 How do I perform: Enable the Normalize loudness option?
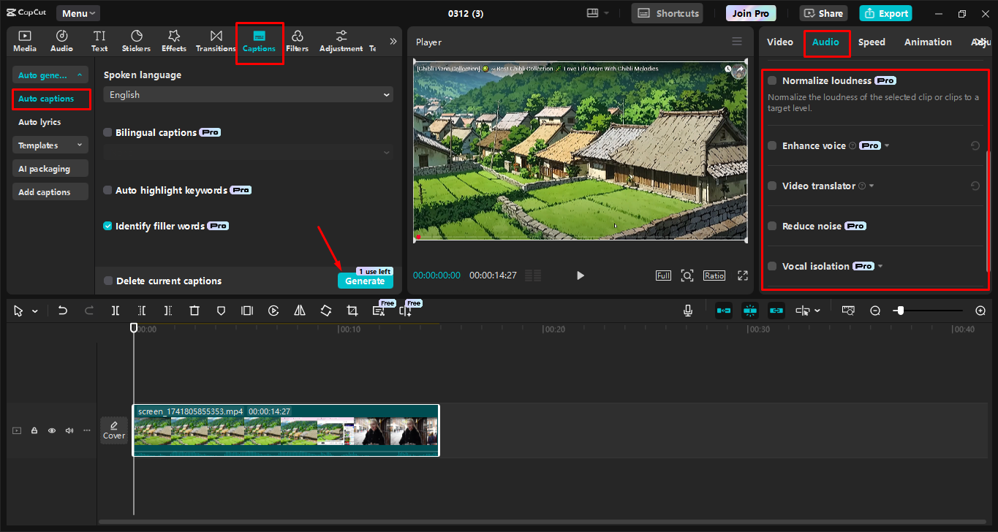click(x=772, y=80)
